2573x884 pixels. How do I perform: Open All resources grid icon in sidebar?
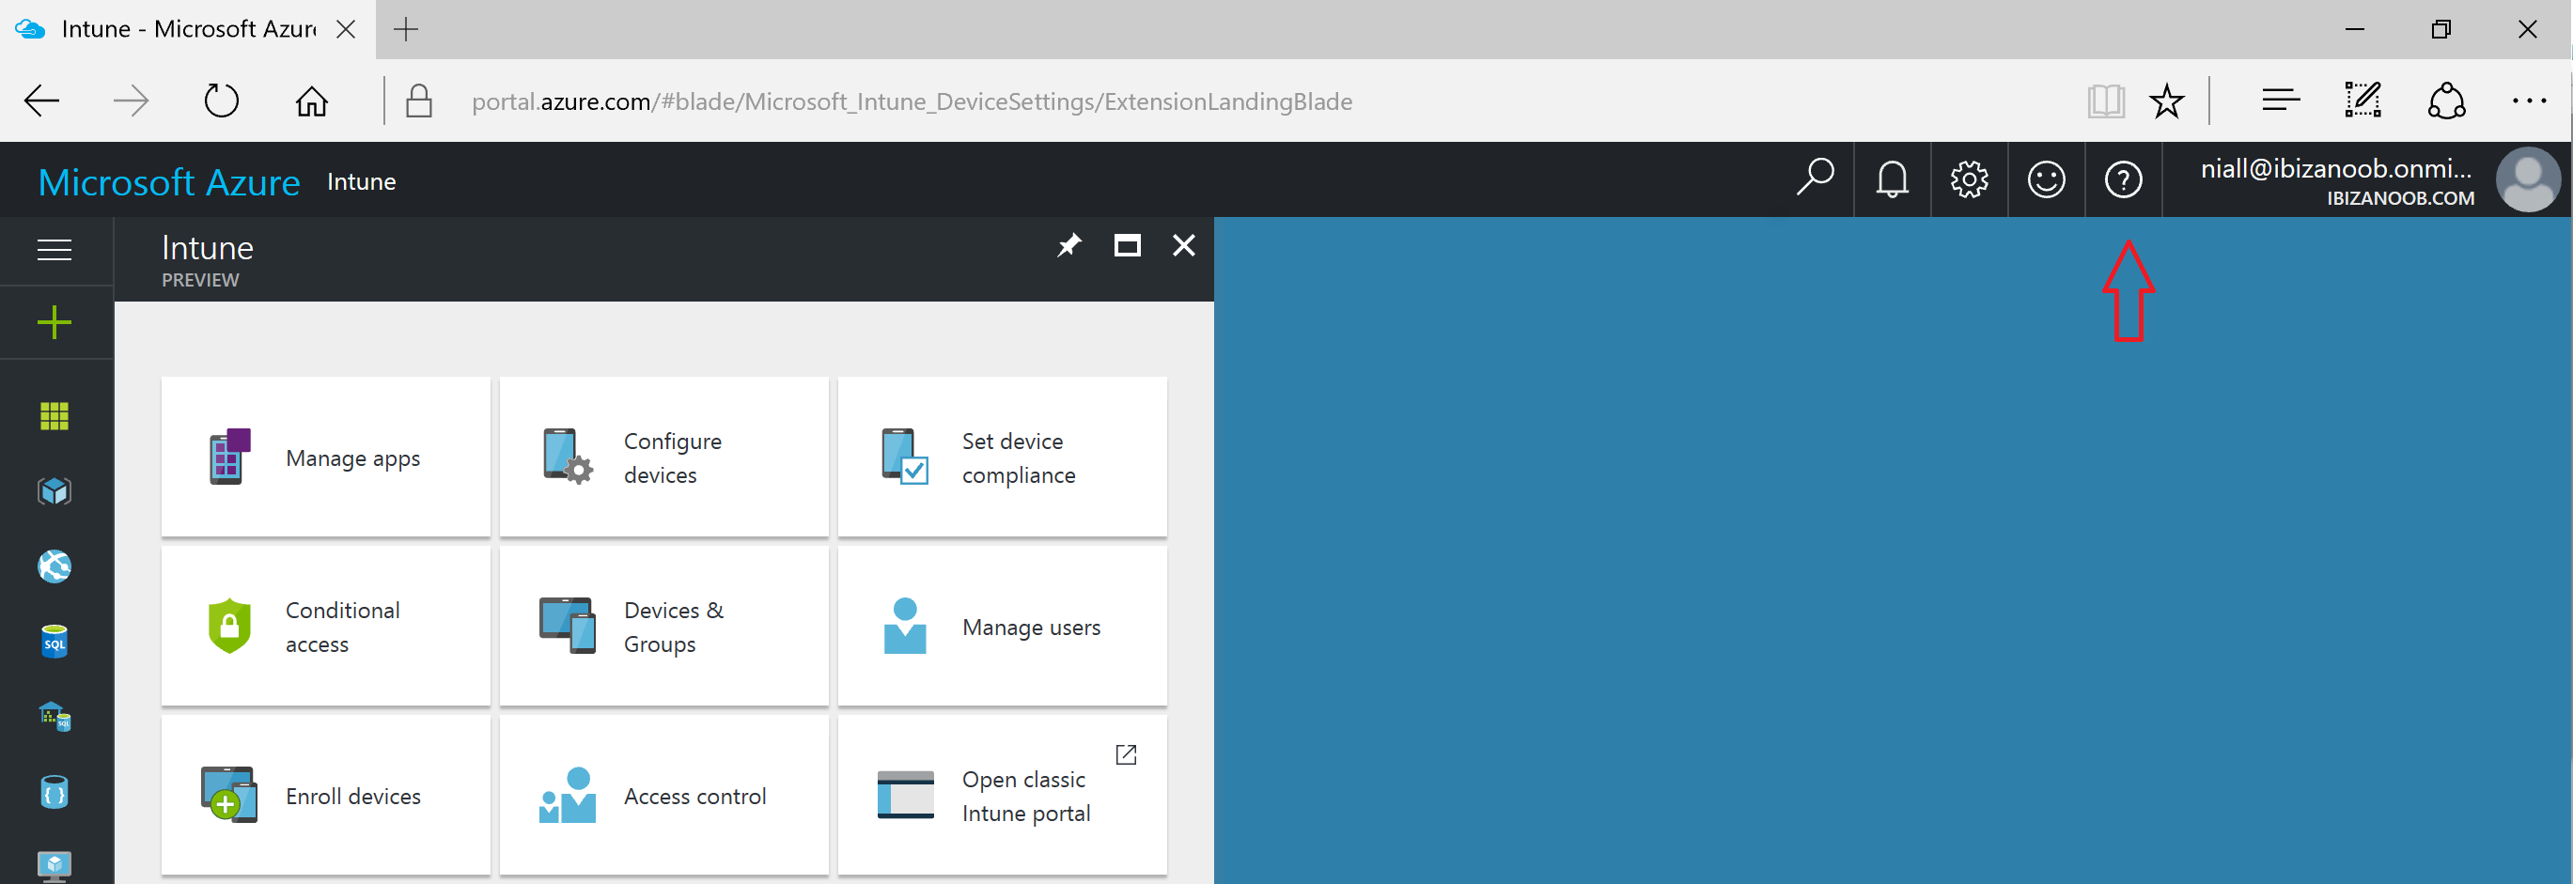point(55,415)
